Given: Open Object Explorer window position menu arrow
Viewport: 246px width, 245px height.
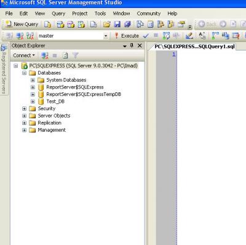Looking at the screenshot, I should pos(125,46).
